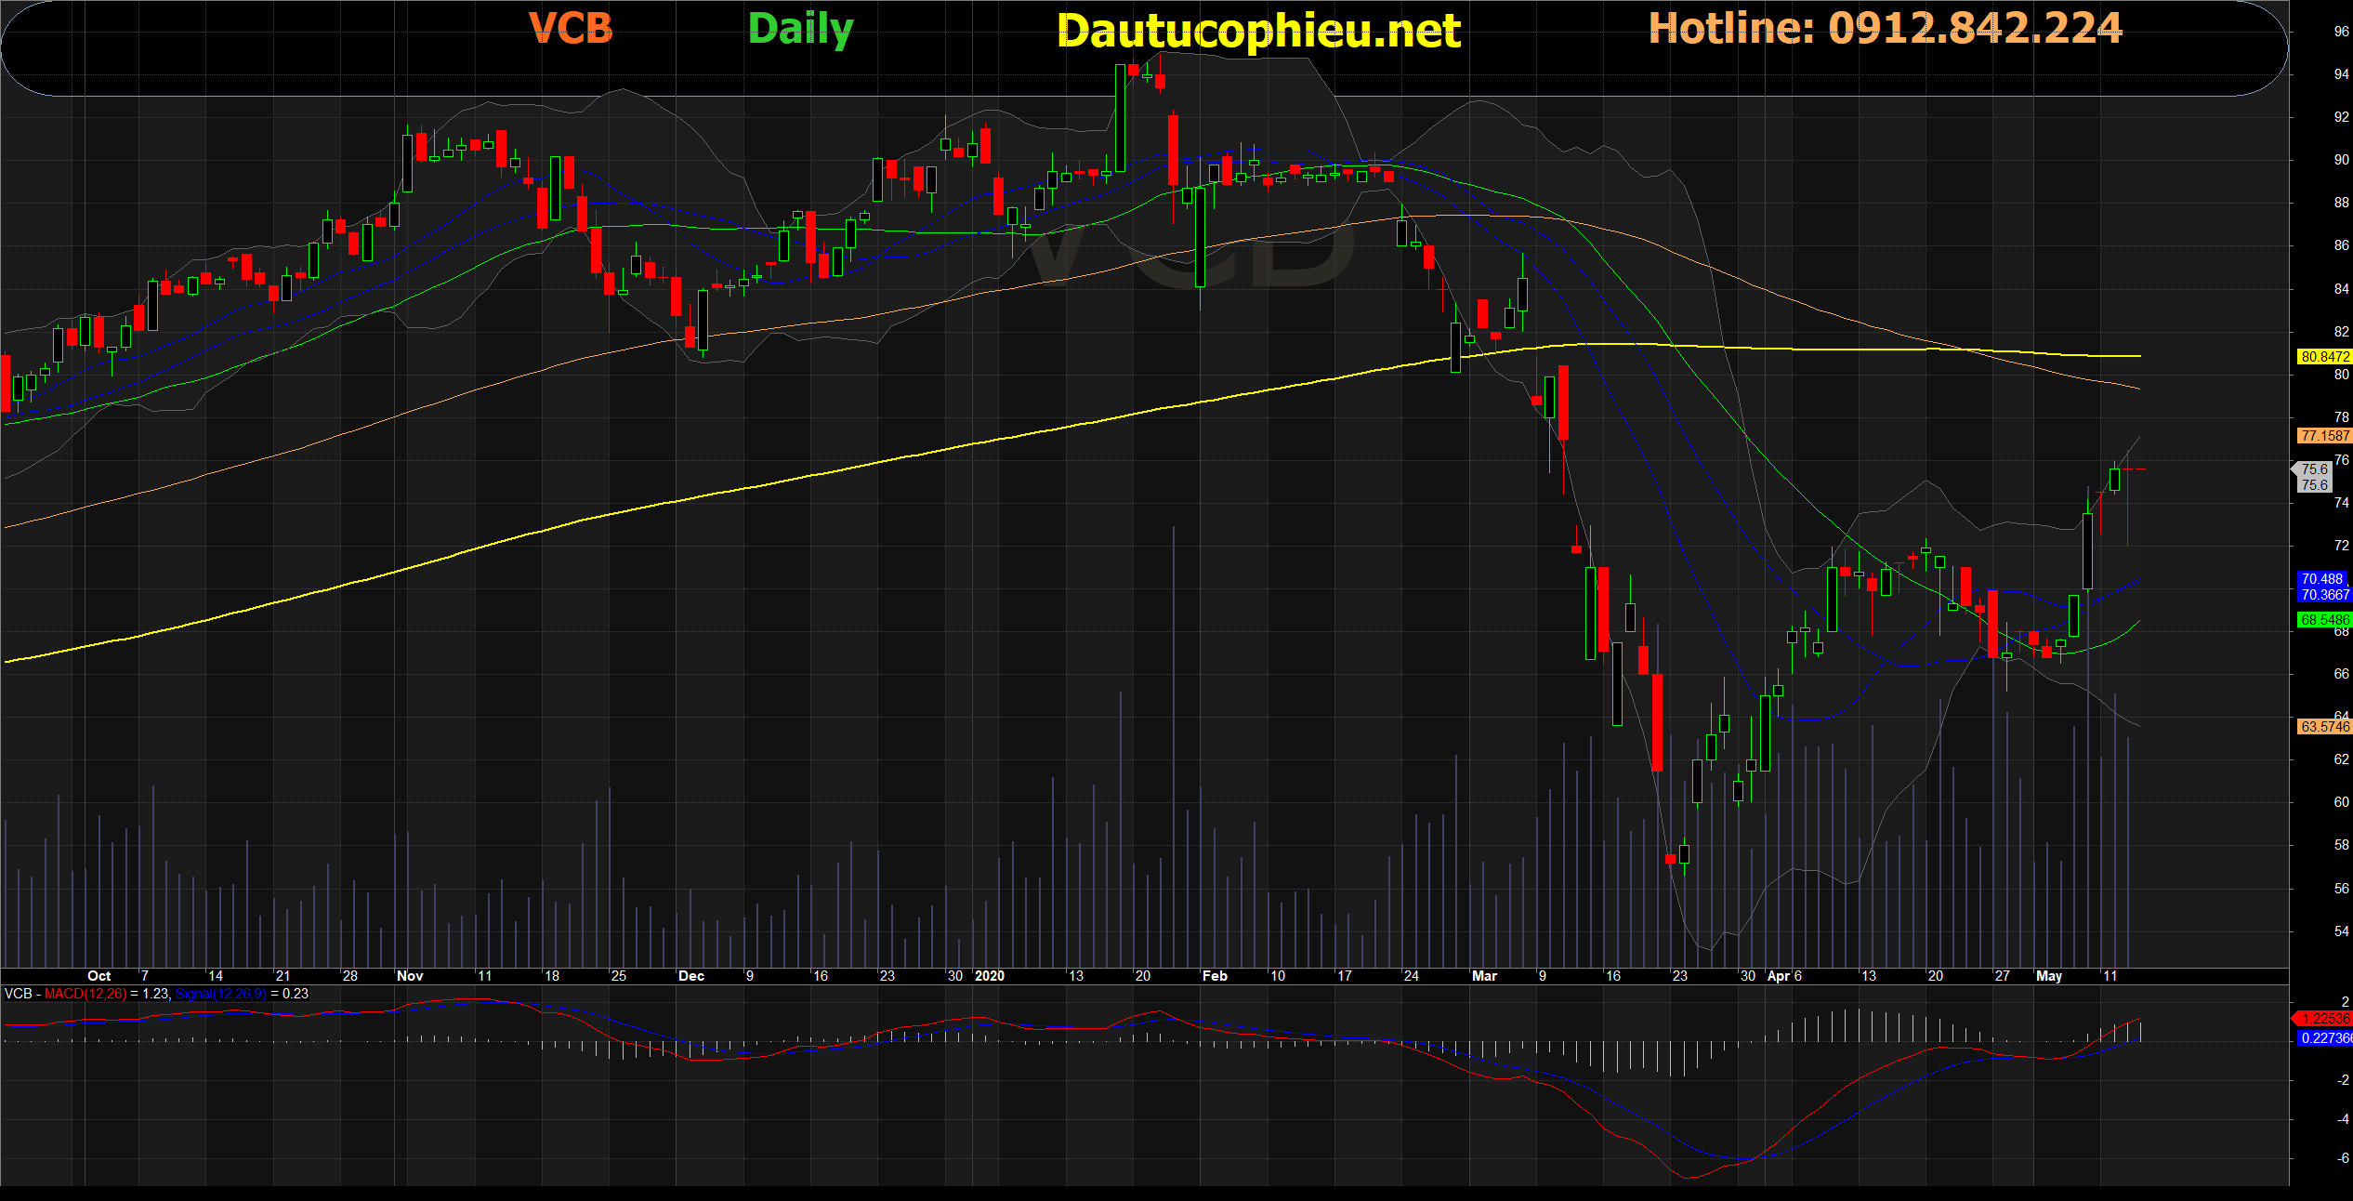This screenshot has height=1201, width=2353.
Task: Click the green 68.5486 moving average tag
Action: click(2323, 620)
